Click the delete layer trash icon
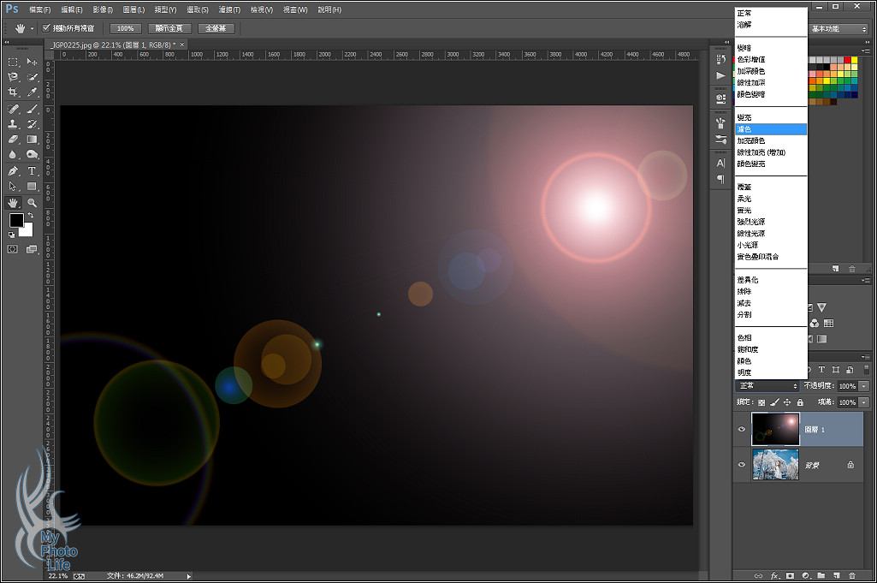 [x=852, y=575]
